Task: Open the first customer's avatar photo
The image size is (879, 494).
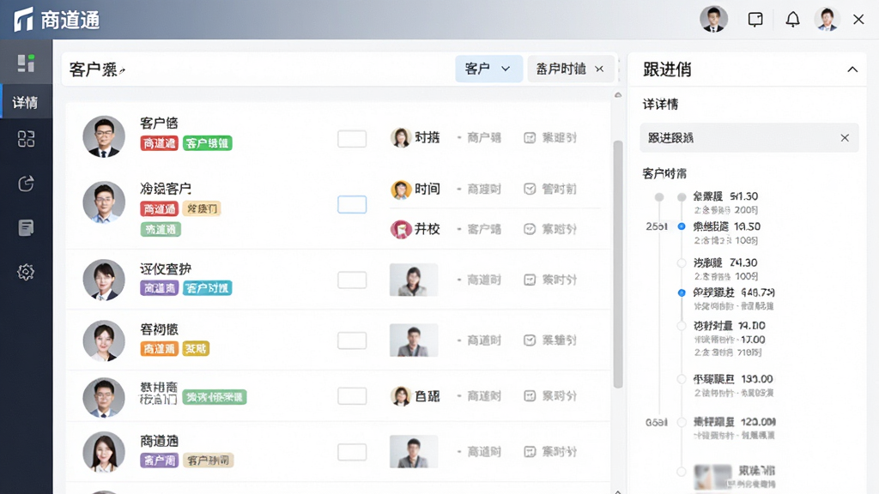Action: point(104,136)
